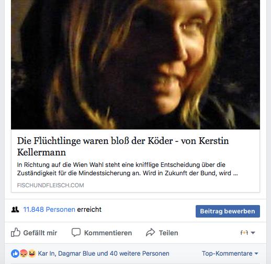Open the article headline by Kerstin Kellermann
This screenshot has width=271, height=264.
coord(123,147)
